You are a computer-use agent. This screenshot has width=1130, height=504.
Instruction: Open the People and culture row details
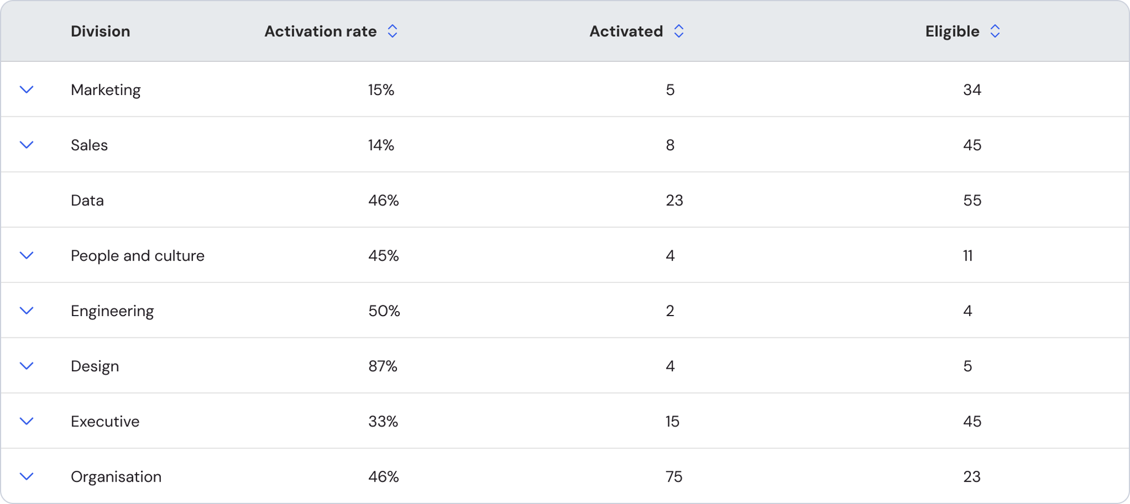tap(26, 255)
